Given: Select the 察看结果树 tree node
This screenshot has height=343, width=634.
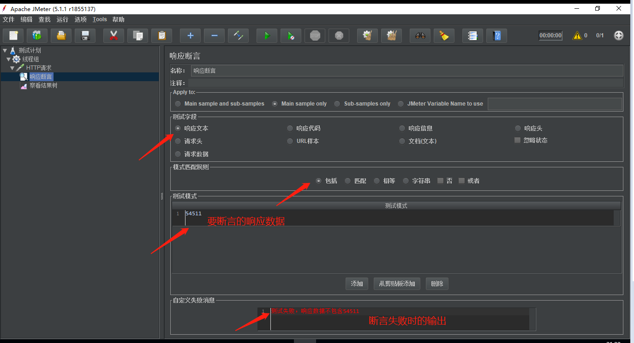Looking at the screenshot, I should 43,85.
